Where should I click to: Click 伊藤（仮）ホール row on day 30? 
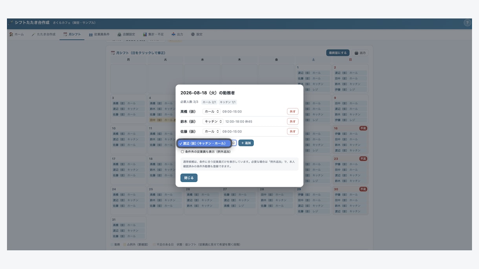[x=351, y=194]
